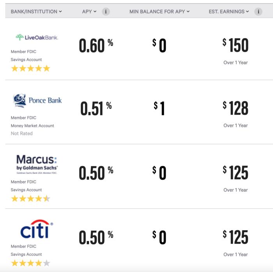Click Ponce Bank's $128 estimated earnings
Viewport: 273px width, 272px height.
236,108
